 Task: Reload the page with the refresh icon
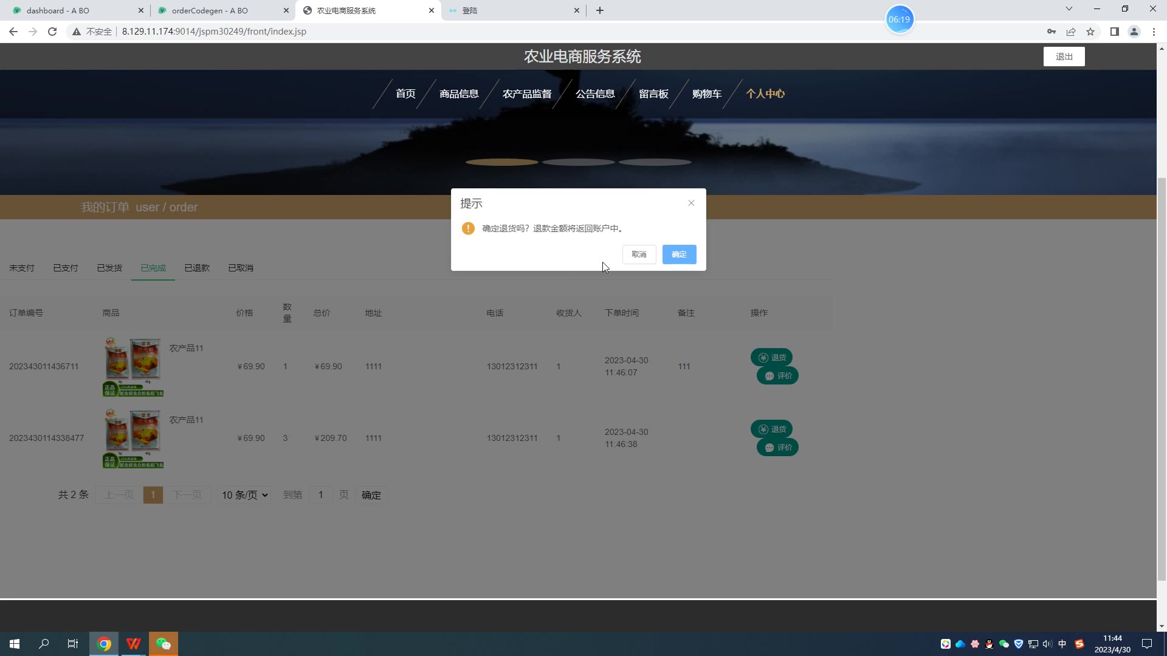52,32
